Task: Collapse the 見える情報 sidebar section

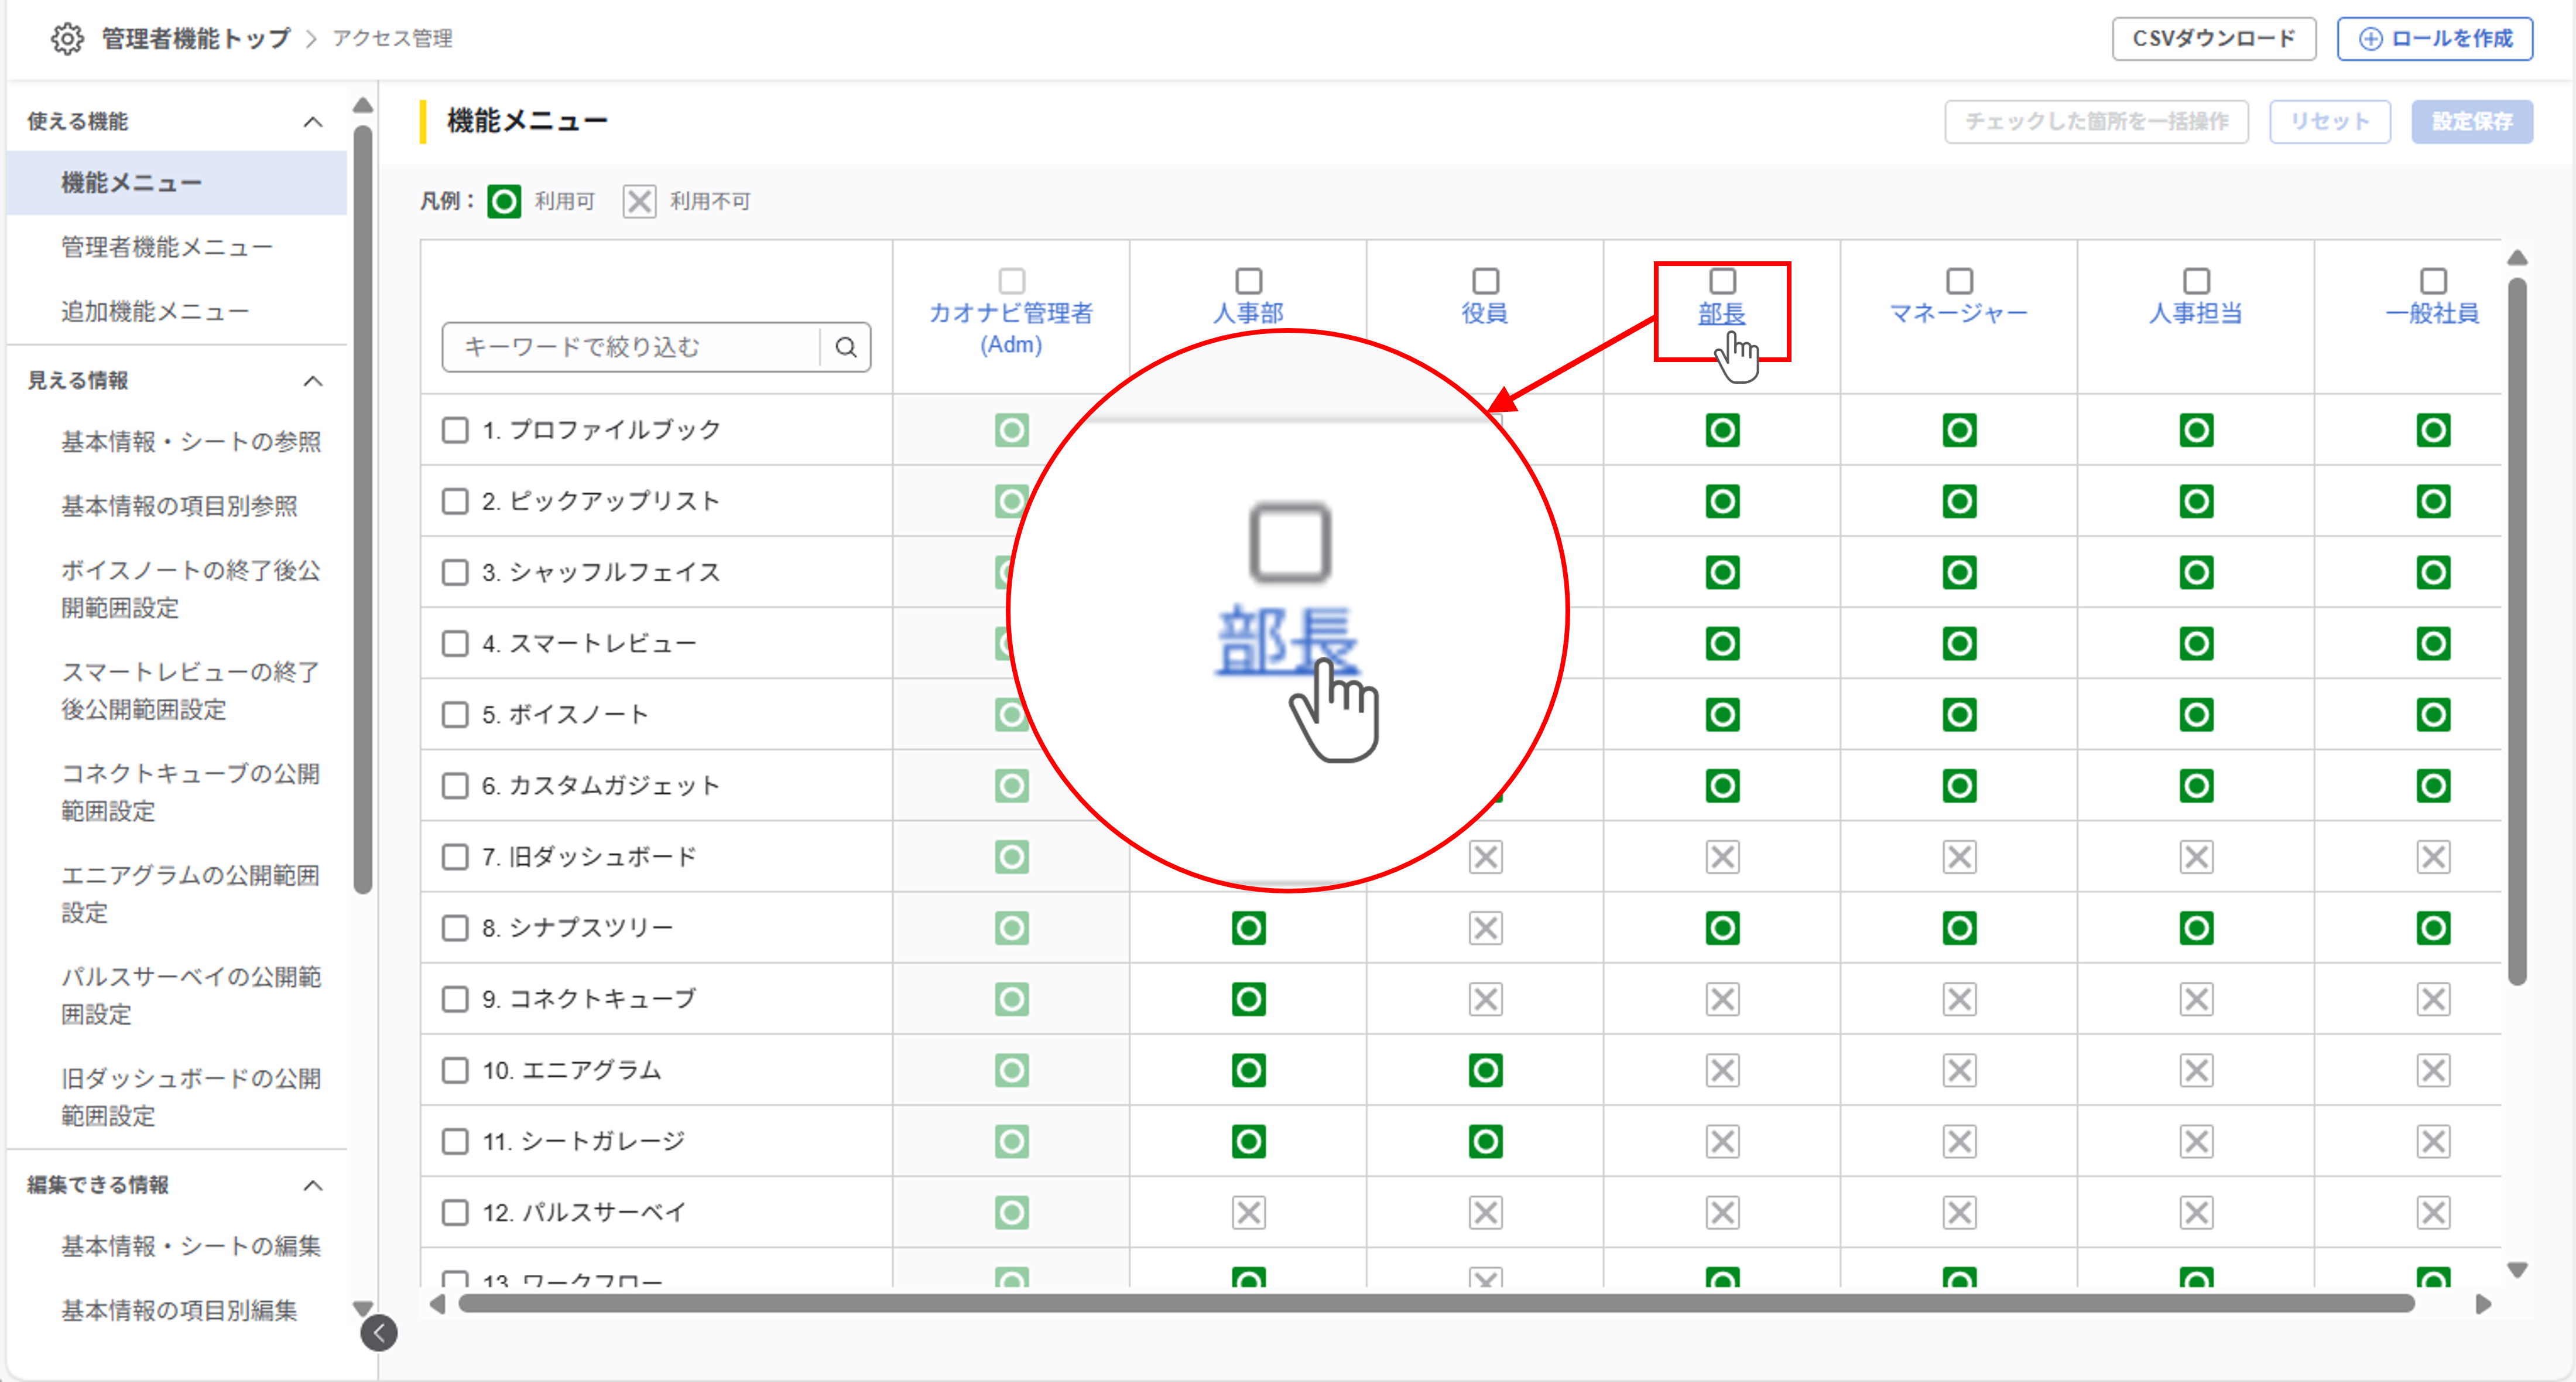Action: 313,381
